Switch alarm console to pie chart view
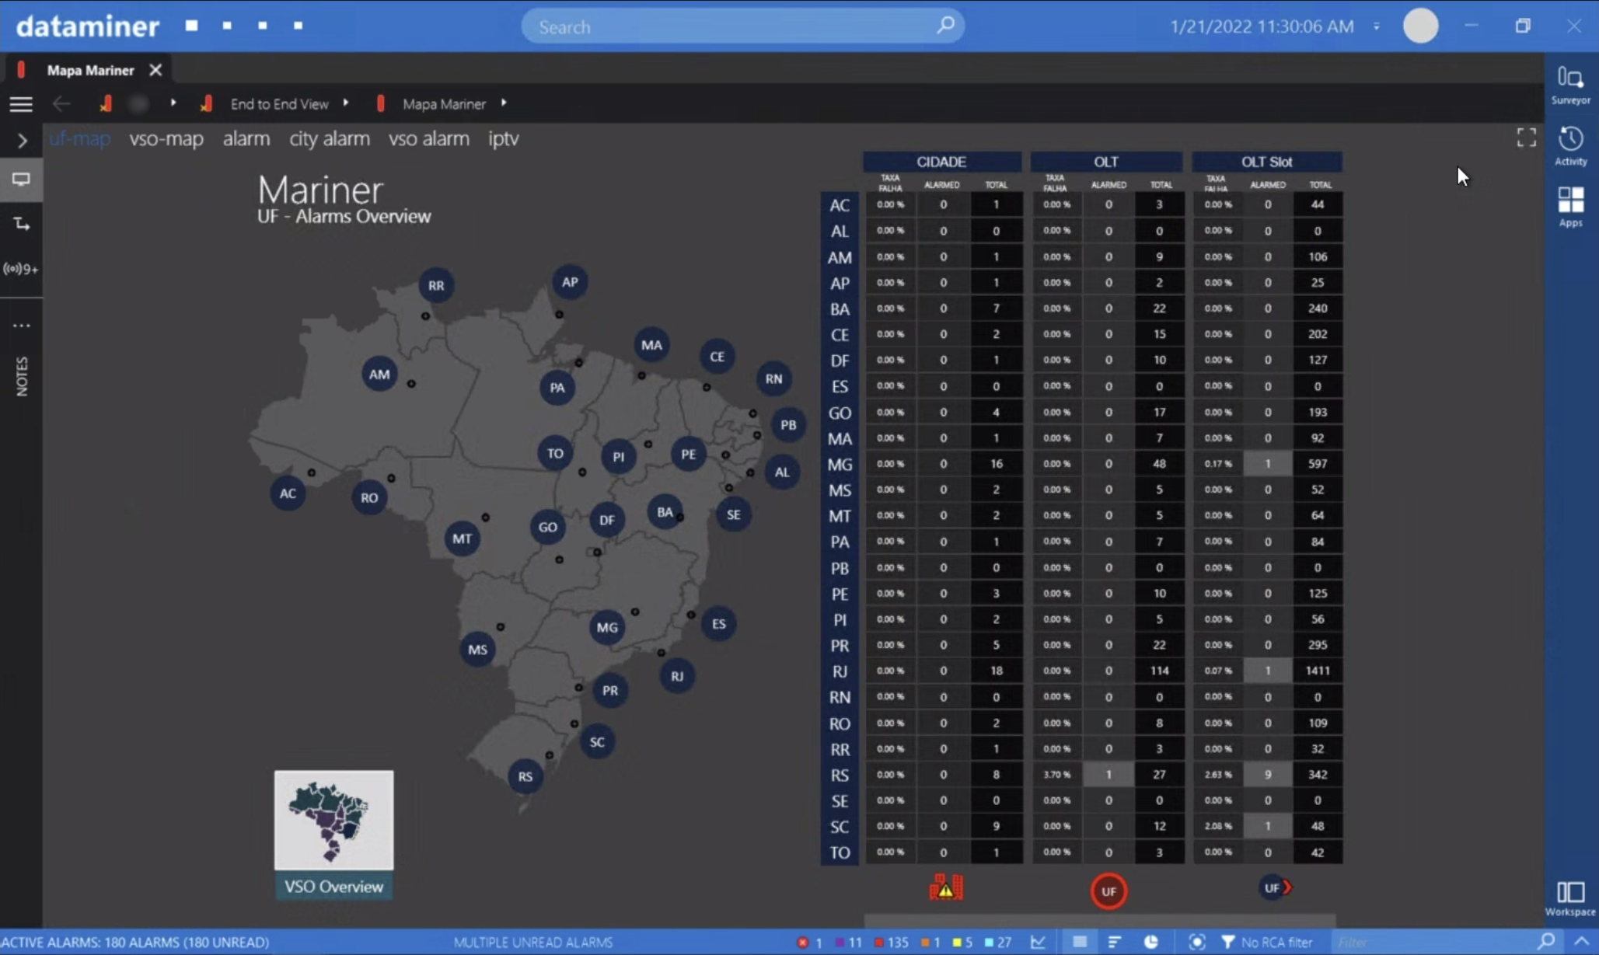Image resolution: width=1599 pixels, height=955 pixels. (x=1150, y=942)
